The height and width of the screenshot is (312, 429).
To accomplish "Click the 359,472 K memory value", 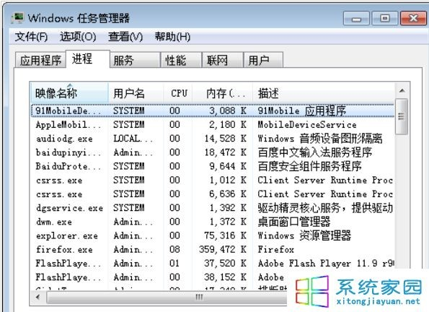I will click(223, 249).
